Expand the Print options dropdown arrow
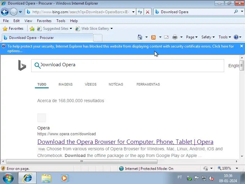The width and height of the screenshot is (245, 184). [181, 37]
